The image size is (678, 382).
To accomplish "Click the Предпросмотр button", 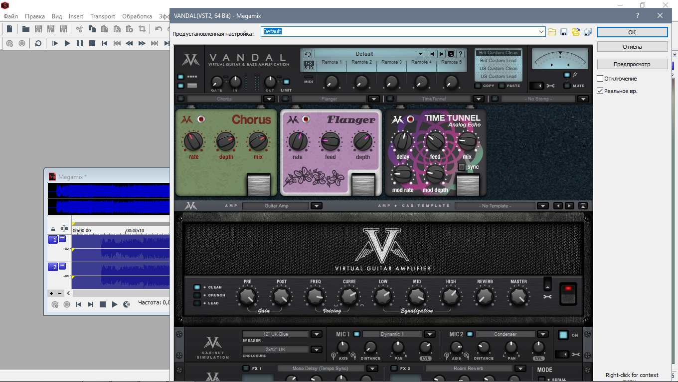I will (x=632, y=64).
